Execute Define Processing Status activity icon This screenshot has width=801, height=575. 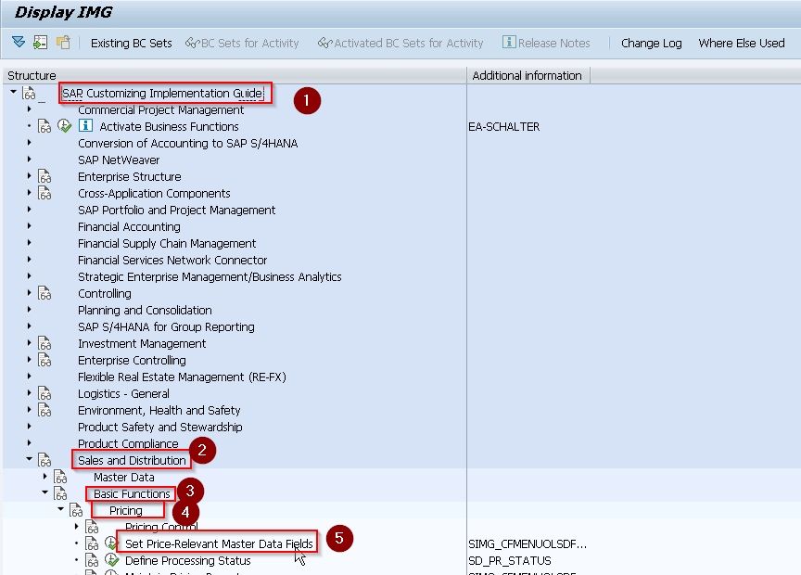click(x=112, y=560)
